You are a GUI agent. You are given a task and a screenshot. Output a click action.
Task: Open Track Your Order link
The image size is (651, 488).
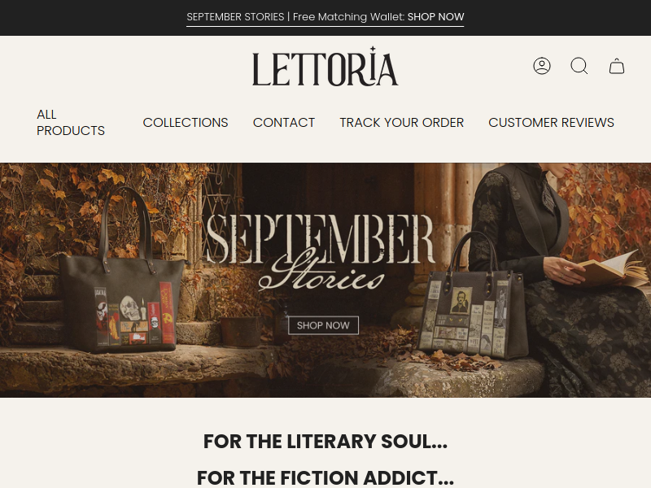click(x=401, y=123)
